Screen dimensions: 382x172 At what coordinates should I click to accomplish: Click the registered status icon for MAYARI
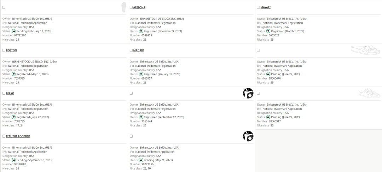pos(268,31)
